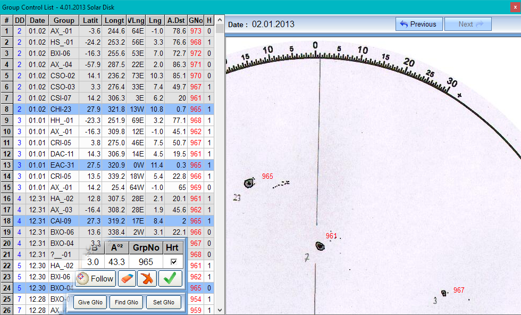Click row number 16 header cell
This screenshot has height=315, width=521.
(6, 198)
